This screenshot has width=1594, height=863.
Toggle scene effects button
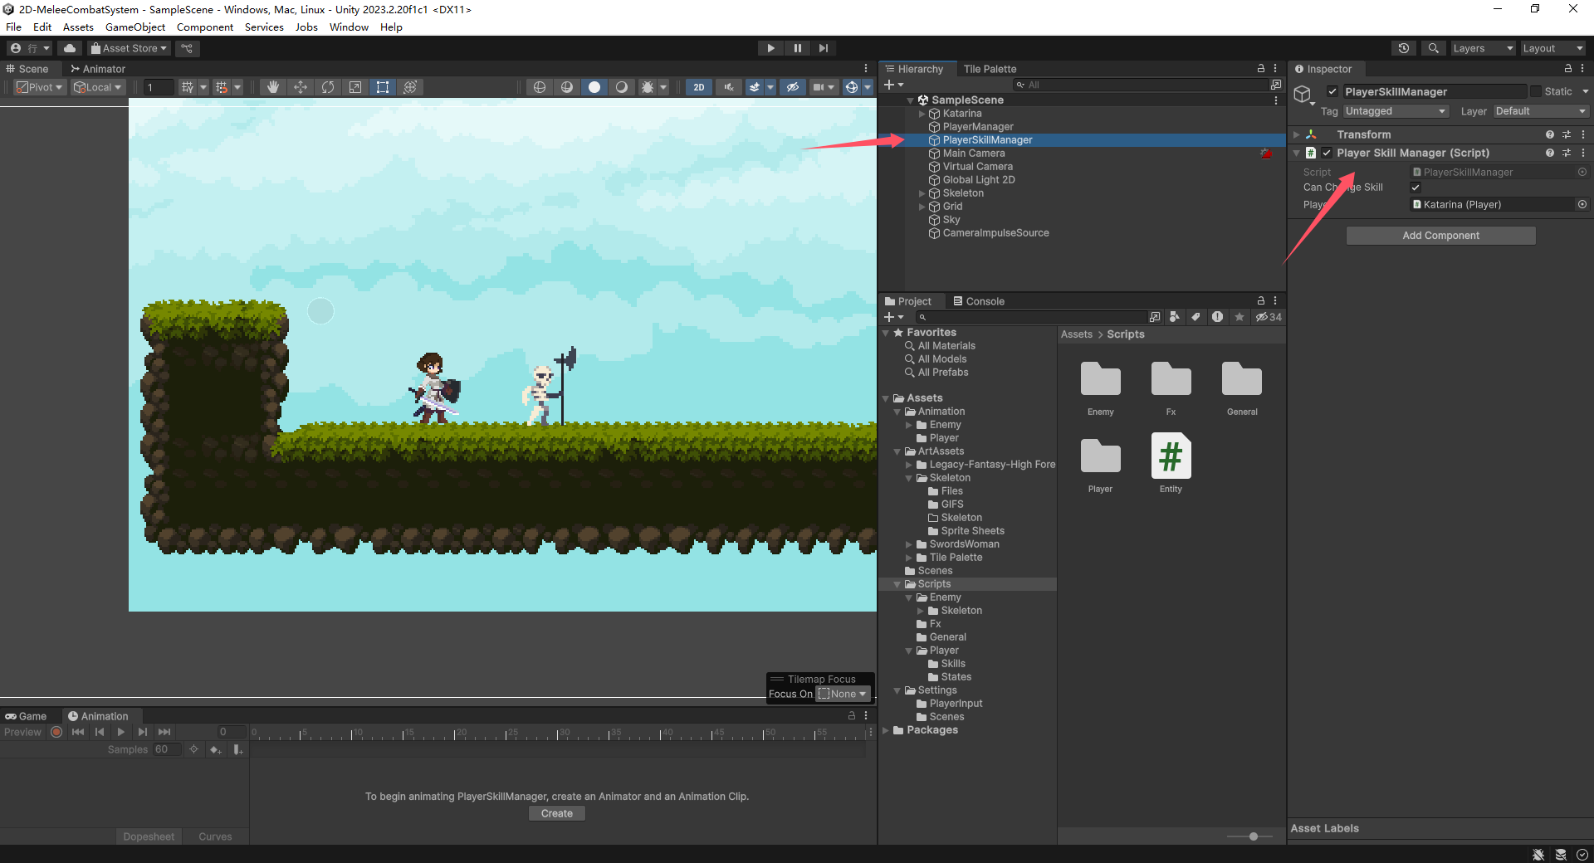[754, 87]
